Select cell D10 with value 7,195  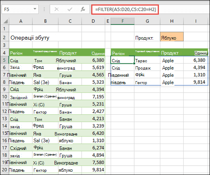point(93,97)
